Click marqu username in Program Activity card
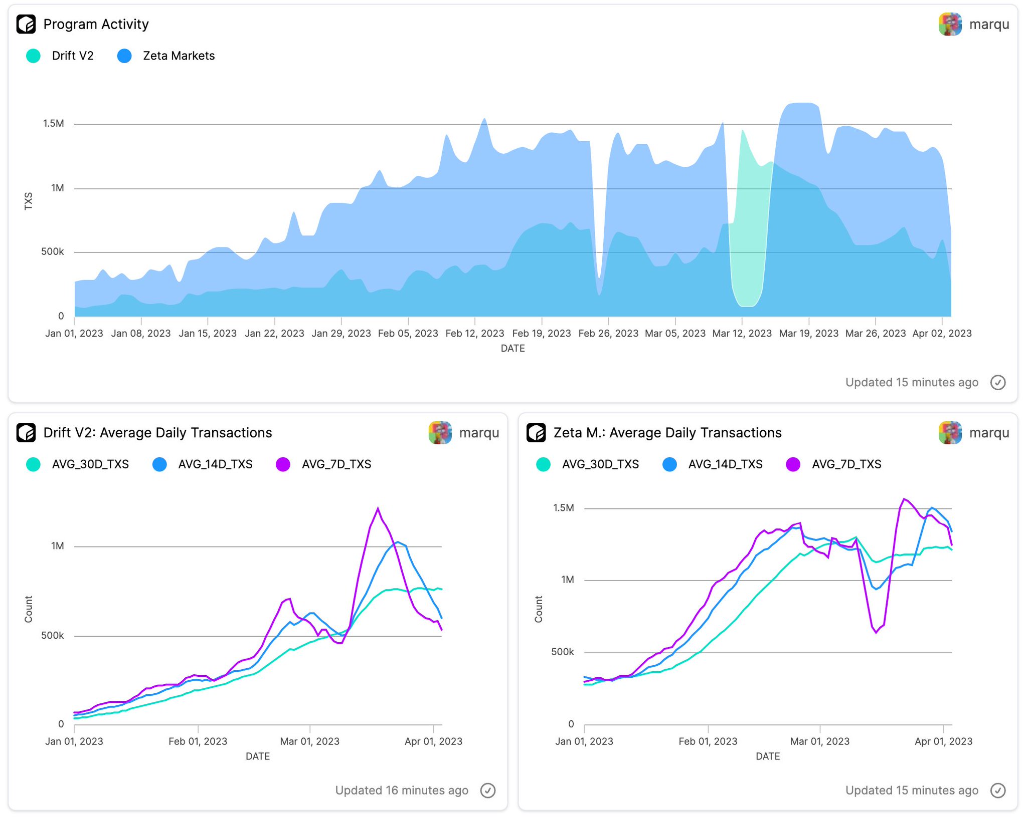 click(989, 25)
